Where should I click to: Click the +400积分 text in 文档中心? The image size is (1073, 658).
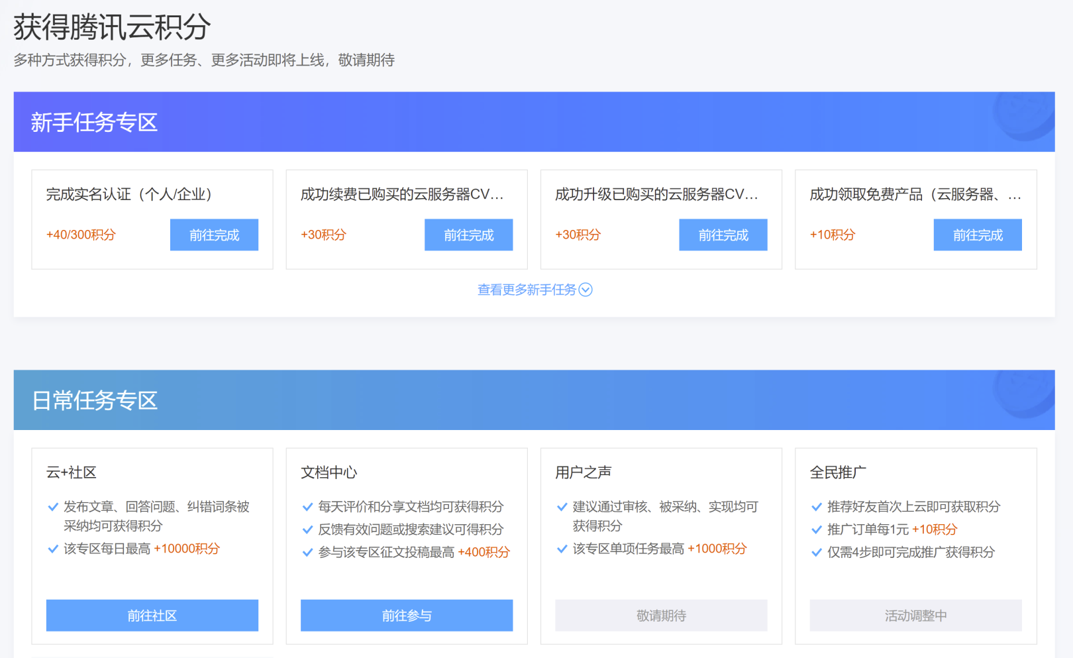click(x=484, y=552)
